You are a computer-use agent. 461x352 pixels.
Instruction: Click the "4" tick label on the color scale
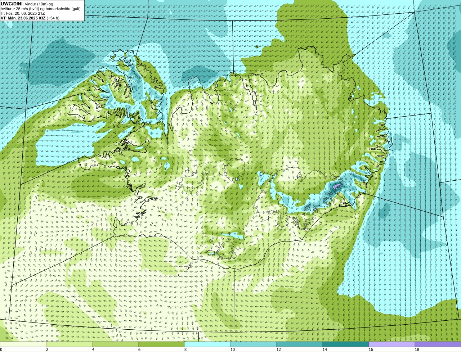[x=93, y=349]
